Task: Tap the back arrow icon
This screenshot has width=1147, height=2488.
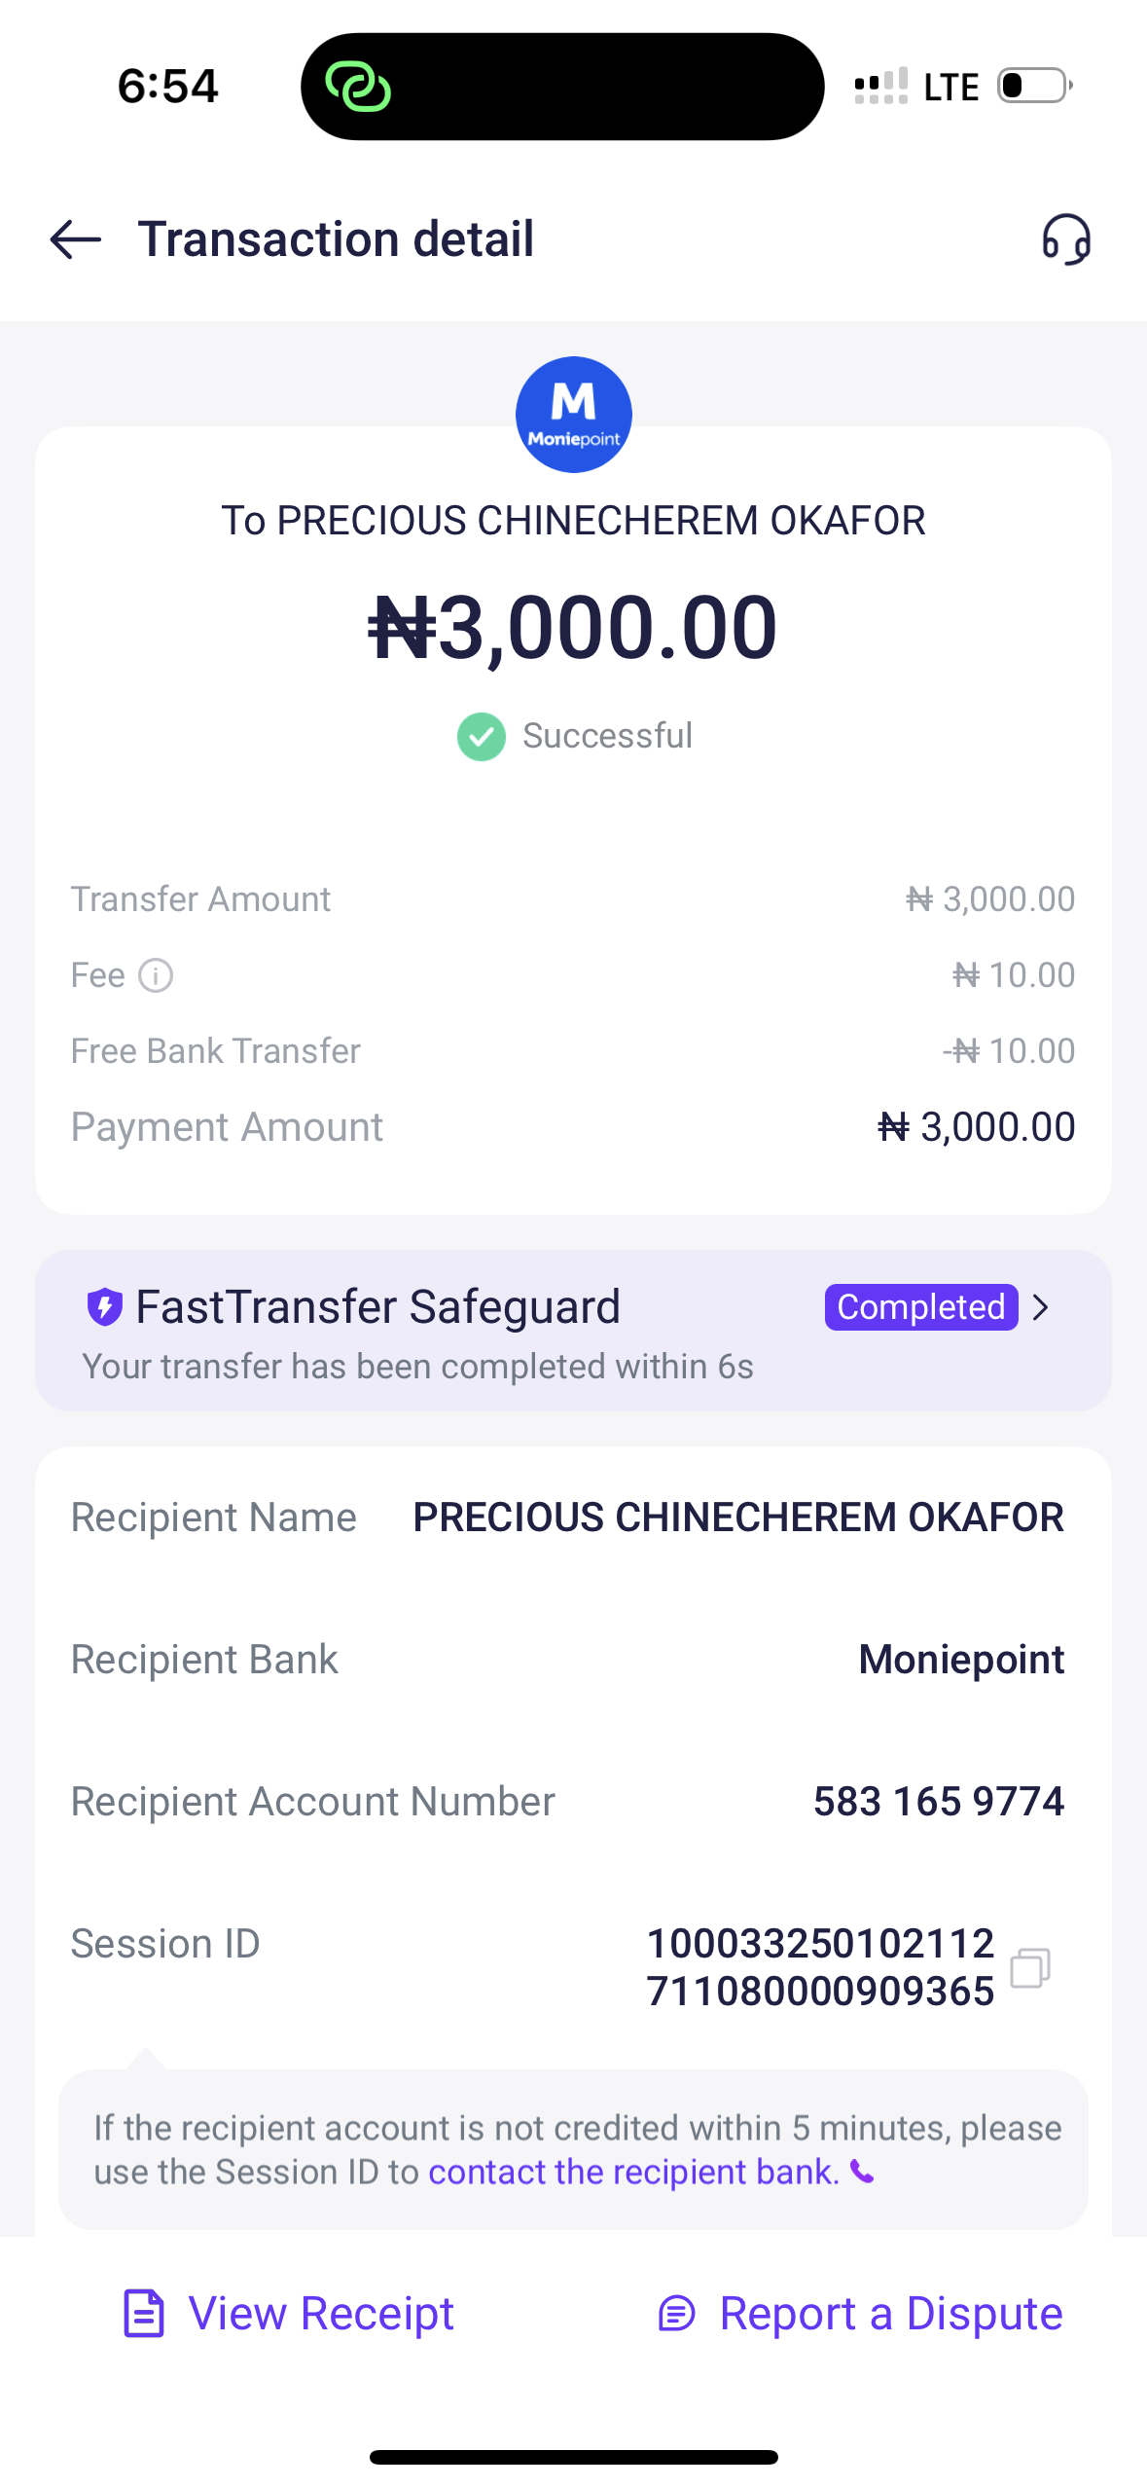Action: coord(76,239)
